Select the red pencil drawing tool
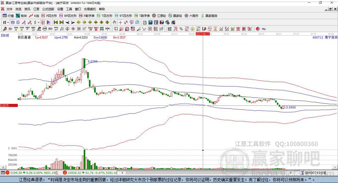The height and width of the screenshot is (183, 338). (x=5, y=29)
